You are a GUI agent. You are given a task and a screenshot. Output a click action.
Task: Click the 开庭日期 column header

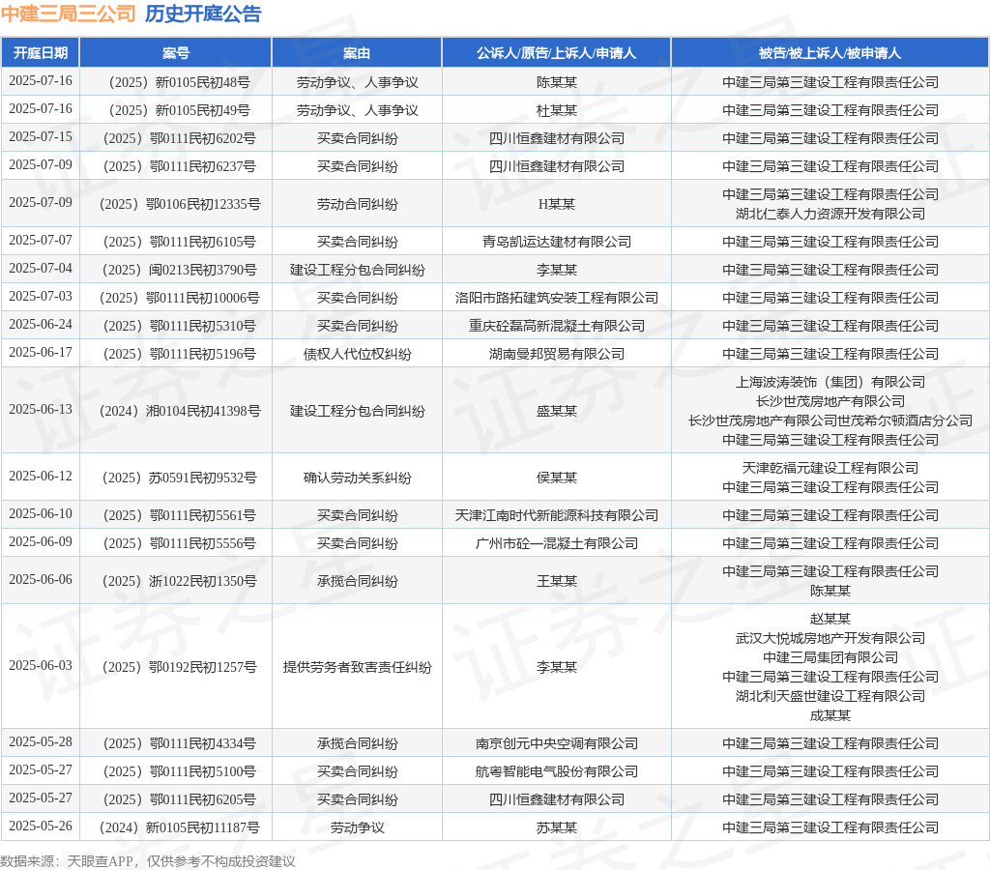point(41,53)
